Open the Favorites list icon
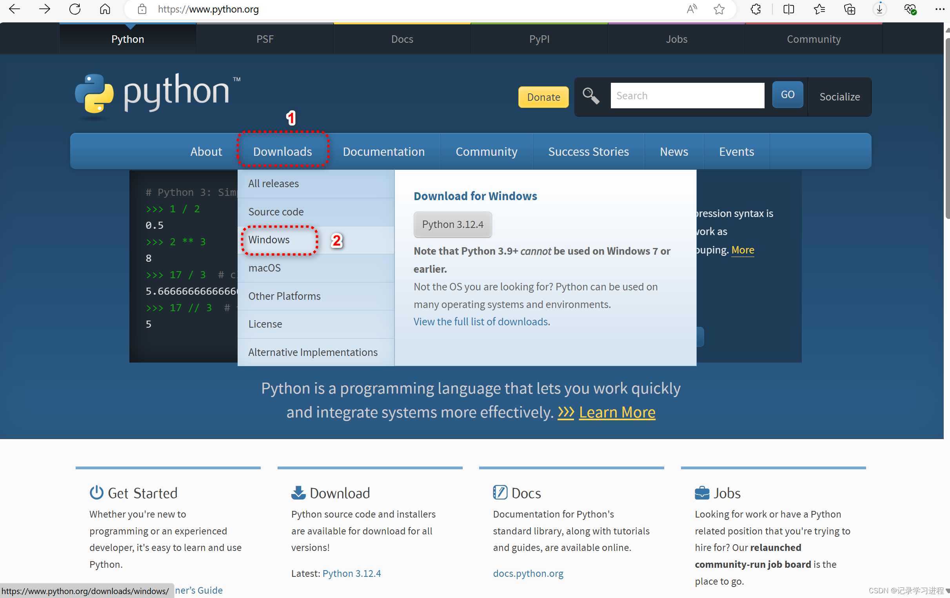Screen dimensions: 950x598 tap(819, 9)
